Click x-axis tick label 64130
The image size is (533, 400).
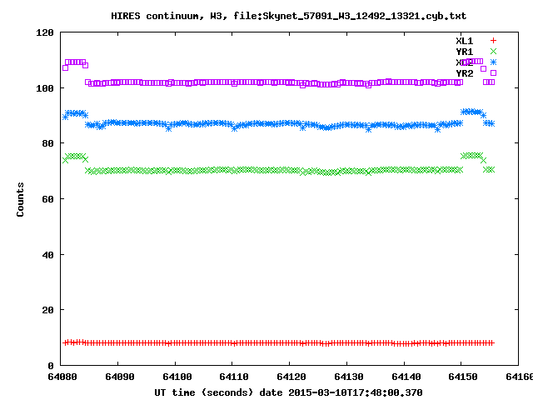[349, 377]
